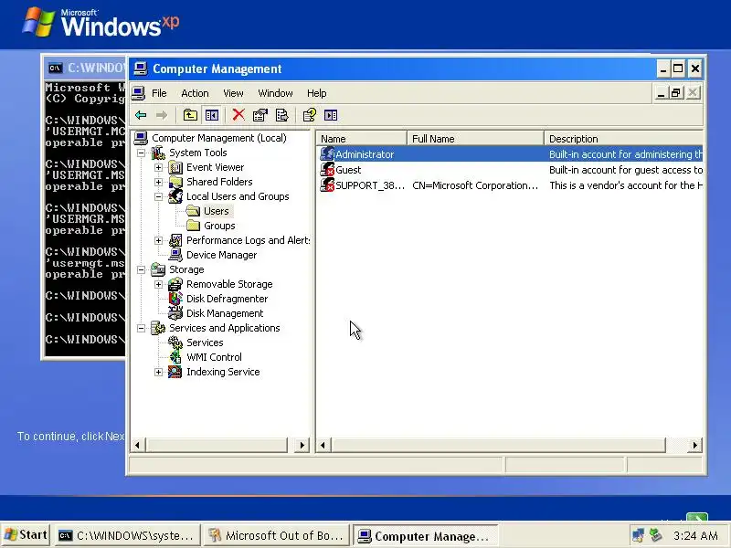Click details pane horizontal scrollbar thumb

(498, 445)
